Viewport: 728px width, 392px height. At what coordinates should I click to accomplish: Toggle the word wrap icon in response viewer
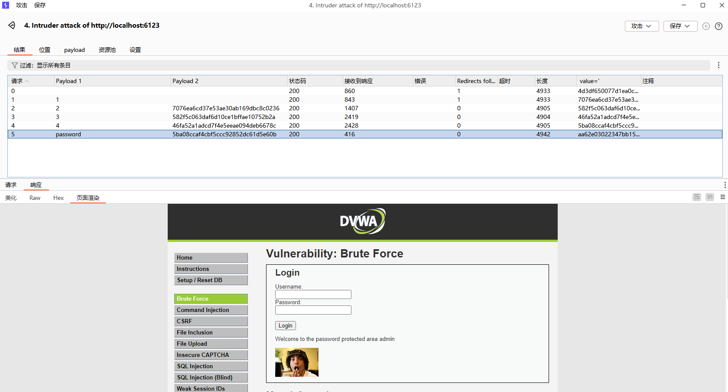tap(697, 197)
